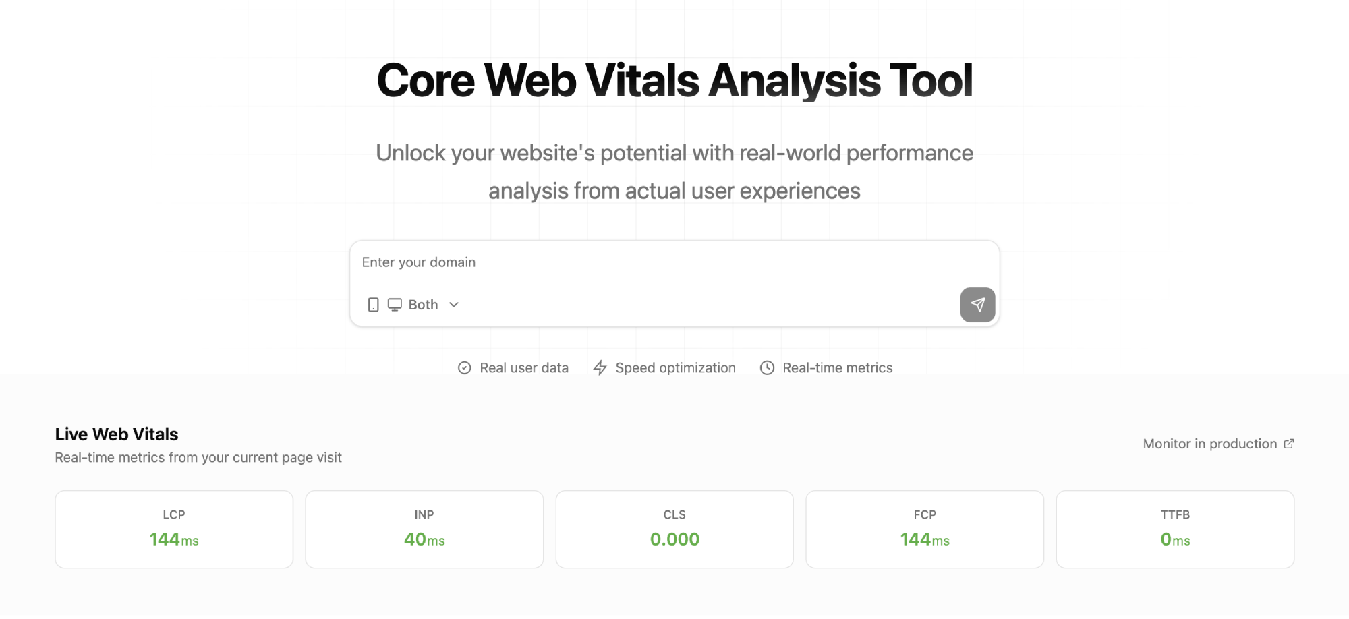Click the desktop monitor icon
The image size is (1349, 619).
pyautogui.click(x=395, y=305)
